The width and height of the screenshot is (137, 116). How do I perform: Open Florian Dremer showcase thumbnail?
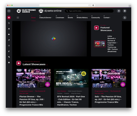33,78
